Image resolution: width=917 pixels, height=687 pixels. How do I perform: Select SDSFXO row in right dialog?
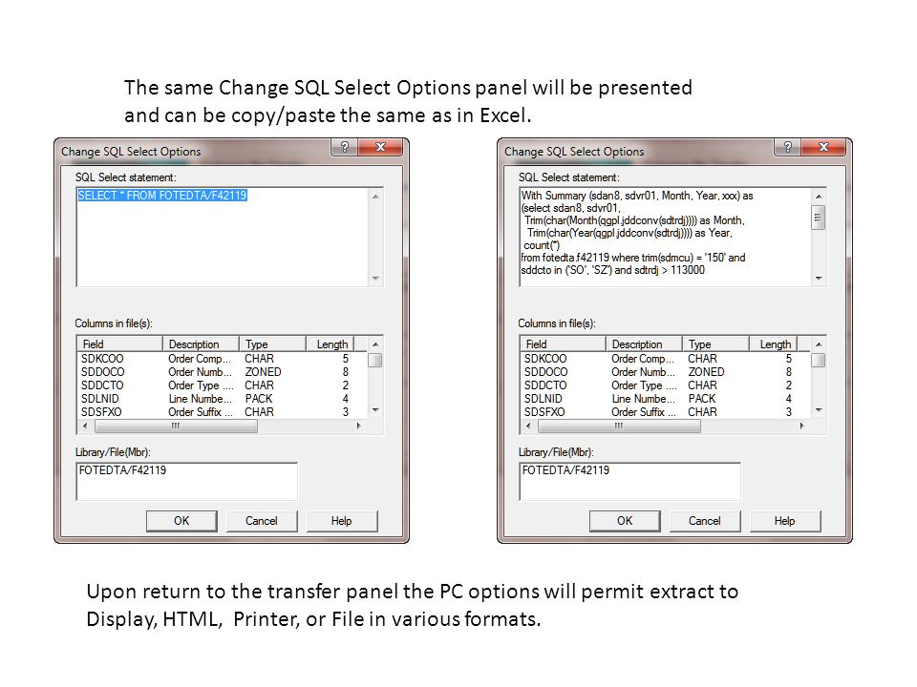pyautogui.click(x=666, y=412)
